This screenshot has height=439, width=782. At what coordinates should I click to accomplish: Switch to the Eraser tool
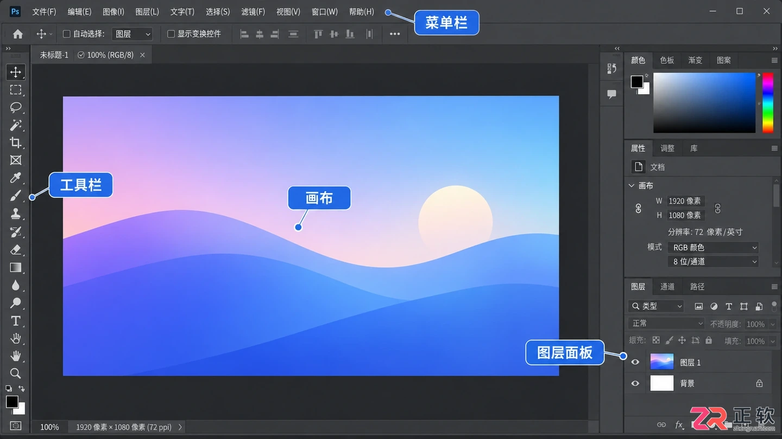16,249
